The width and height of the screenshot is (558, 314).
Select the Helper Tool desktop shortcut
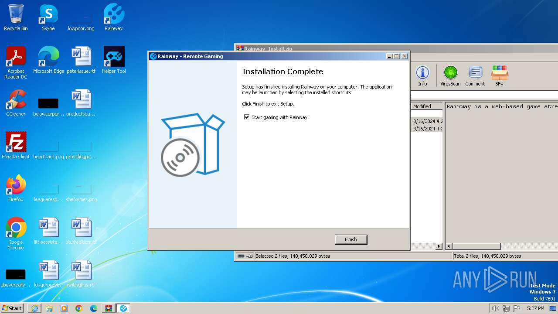[x=114, y=60]
